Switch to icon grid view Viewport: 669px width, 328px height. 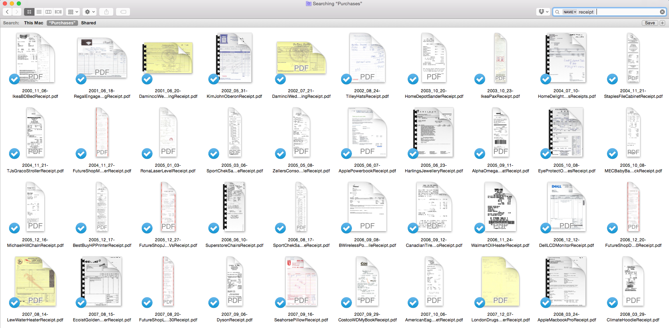(x=29, y=11)
